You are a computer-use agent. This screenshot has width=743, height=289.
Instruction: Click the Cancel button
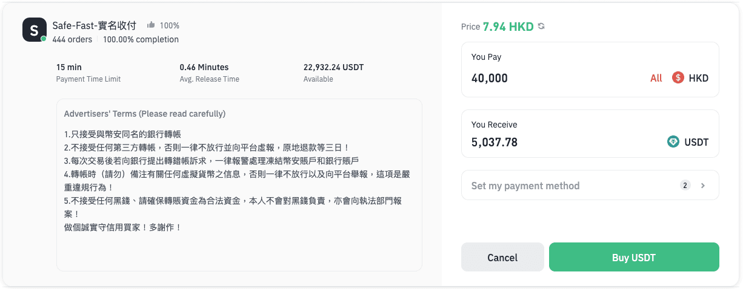pos(502,258)
